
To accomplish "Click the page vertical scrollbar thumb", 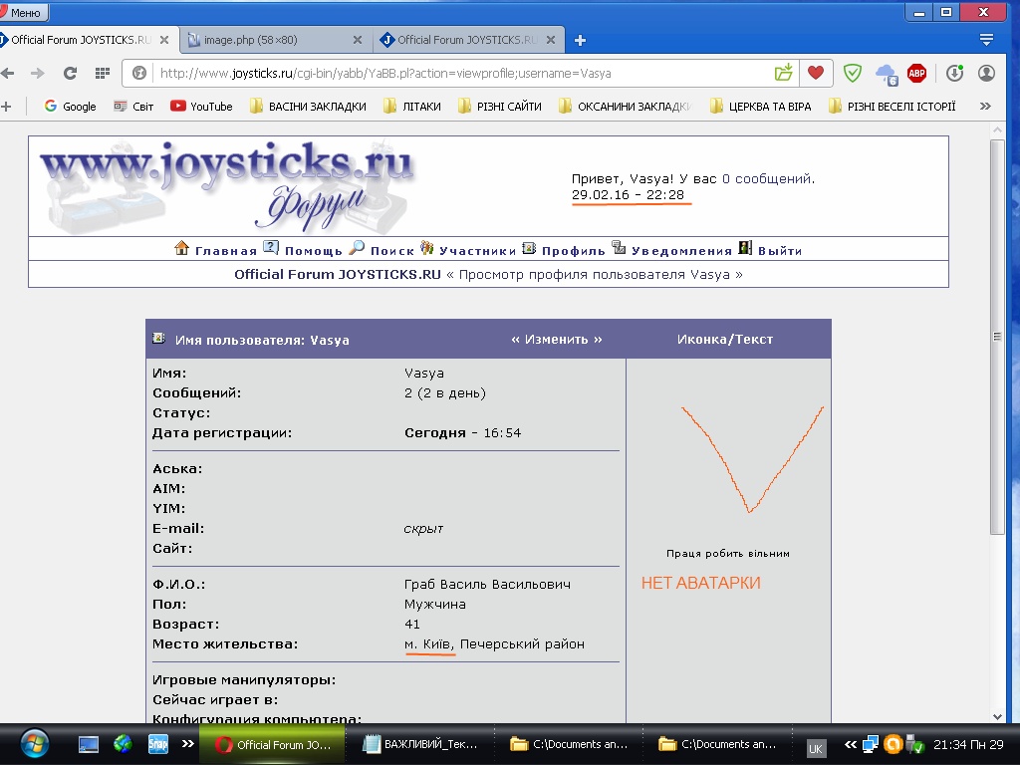I will pos(997,337).
